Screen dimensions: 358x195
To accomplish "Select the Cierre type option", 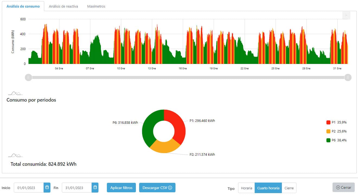I will pyautogui.click(x=289, y=188).
